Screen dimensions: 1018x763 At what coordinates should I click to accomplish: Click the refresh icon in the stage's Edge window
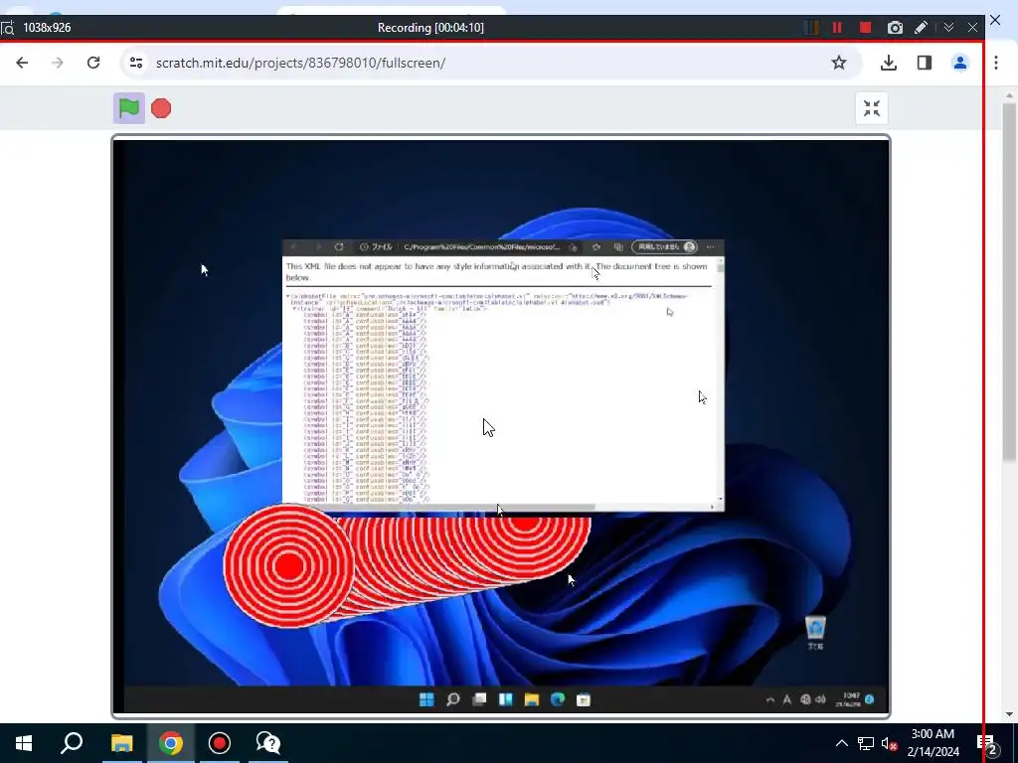point(339,247)
